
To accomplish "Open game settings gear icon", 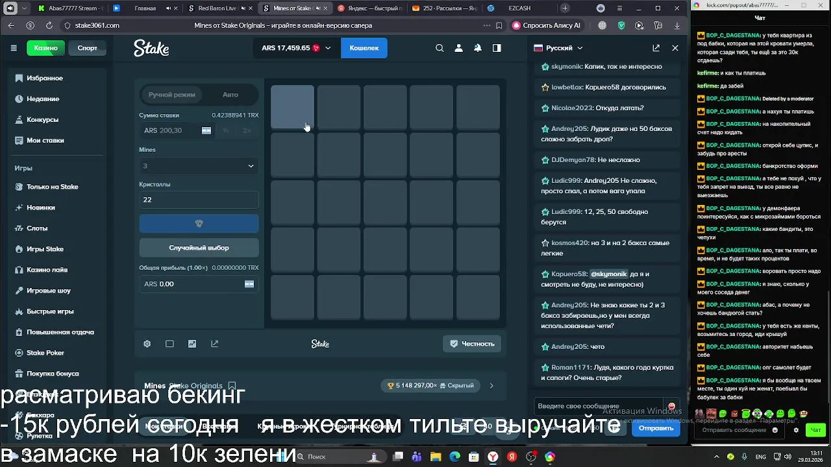I will pos(147,344).
